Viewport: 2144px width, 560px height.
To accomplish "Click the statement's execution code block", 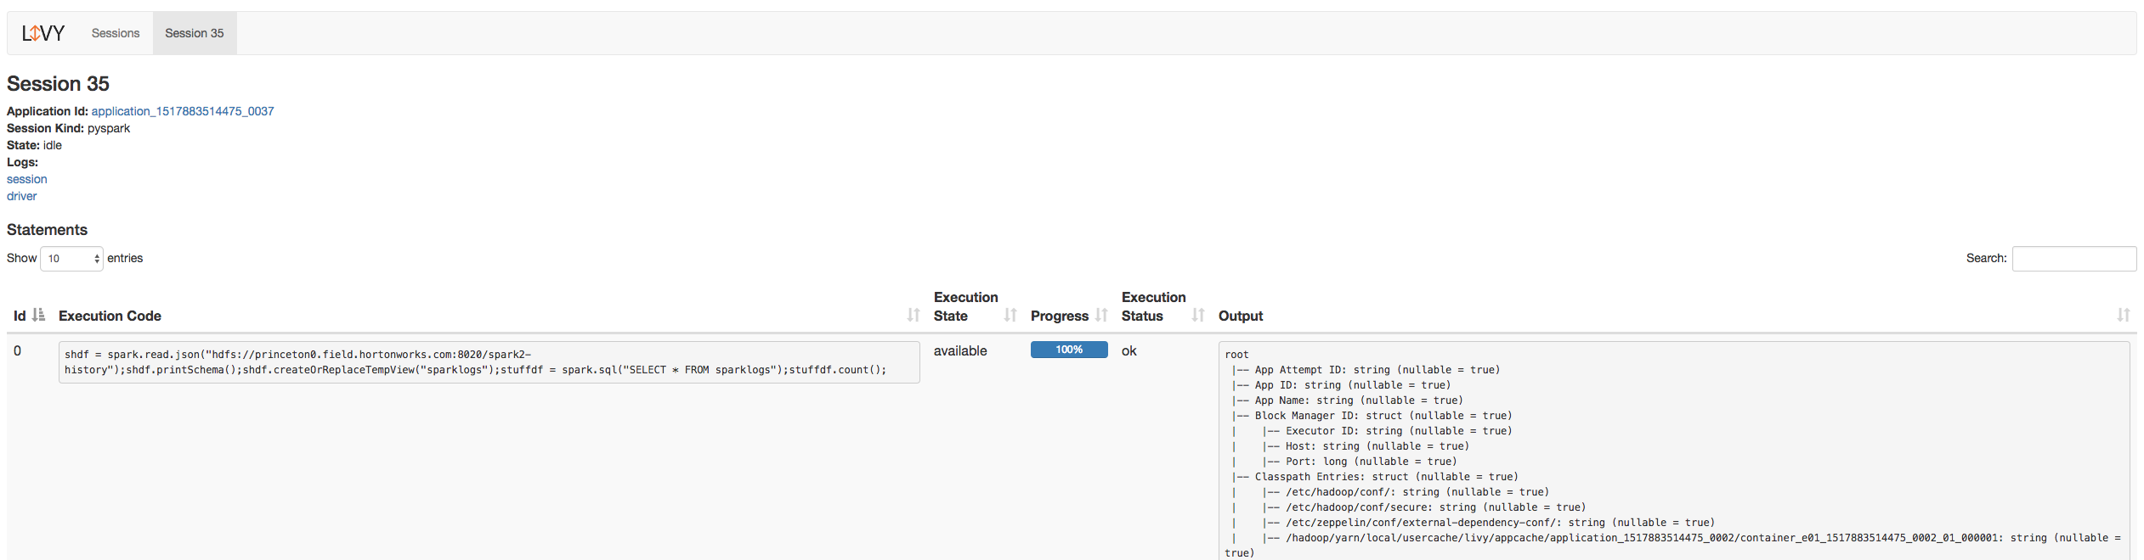I will (489, 362).
